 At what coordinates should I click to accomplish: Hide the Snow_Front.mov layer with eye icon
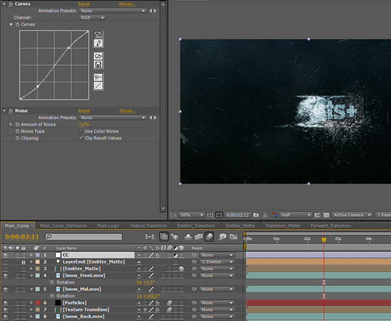click(6, 275)
